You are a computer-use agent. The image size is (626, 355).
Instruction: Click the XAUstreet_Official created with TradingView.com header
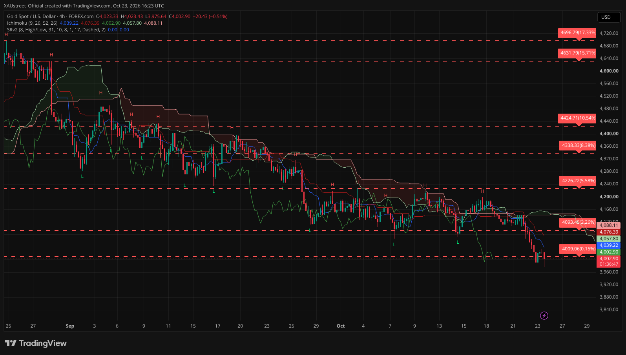84,6
